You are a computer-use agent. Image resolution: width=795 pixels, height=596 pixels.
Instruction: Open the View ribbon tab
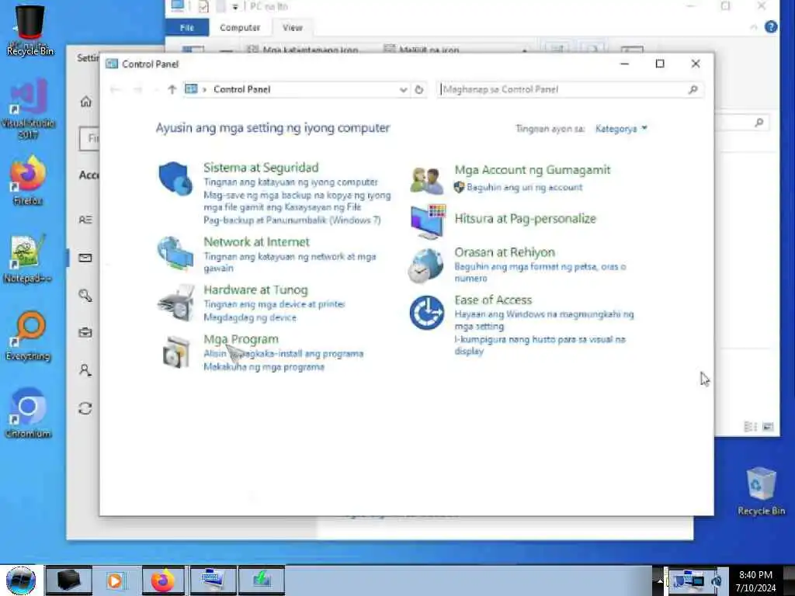(x=293, y=28)
